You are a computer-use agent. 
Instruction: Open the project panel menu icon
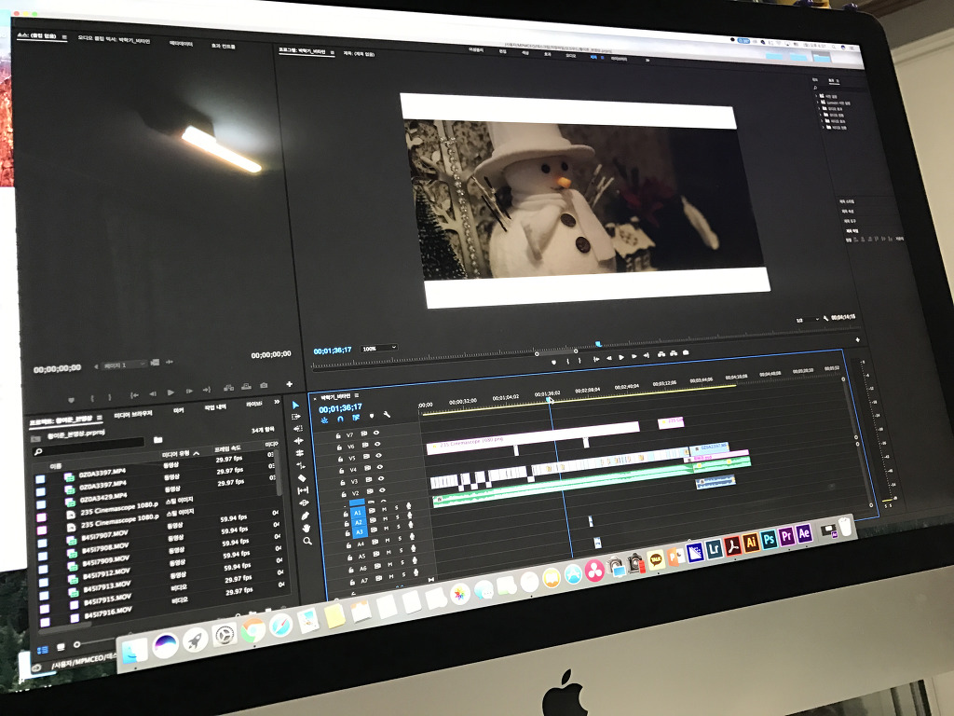click(99, 418)
